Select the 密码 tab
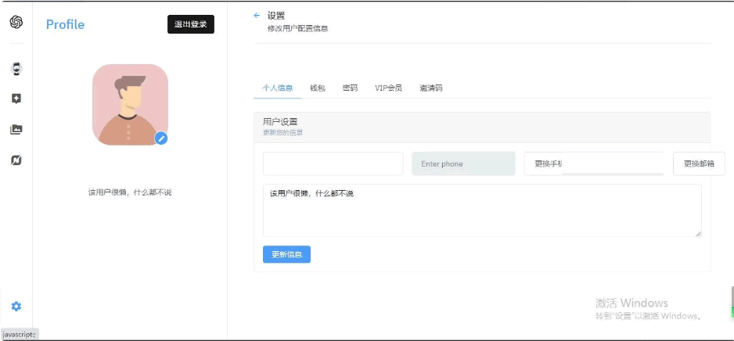734x341 pixels. click(350, 88)
